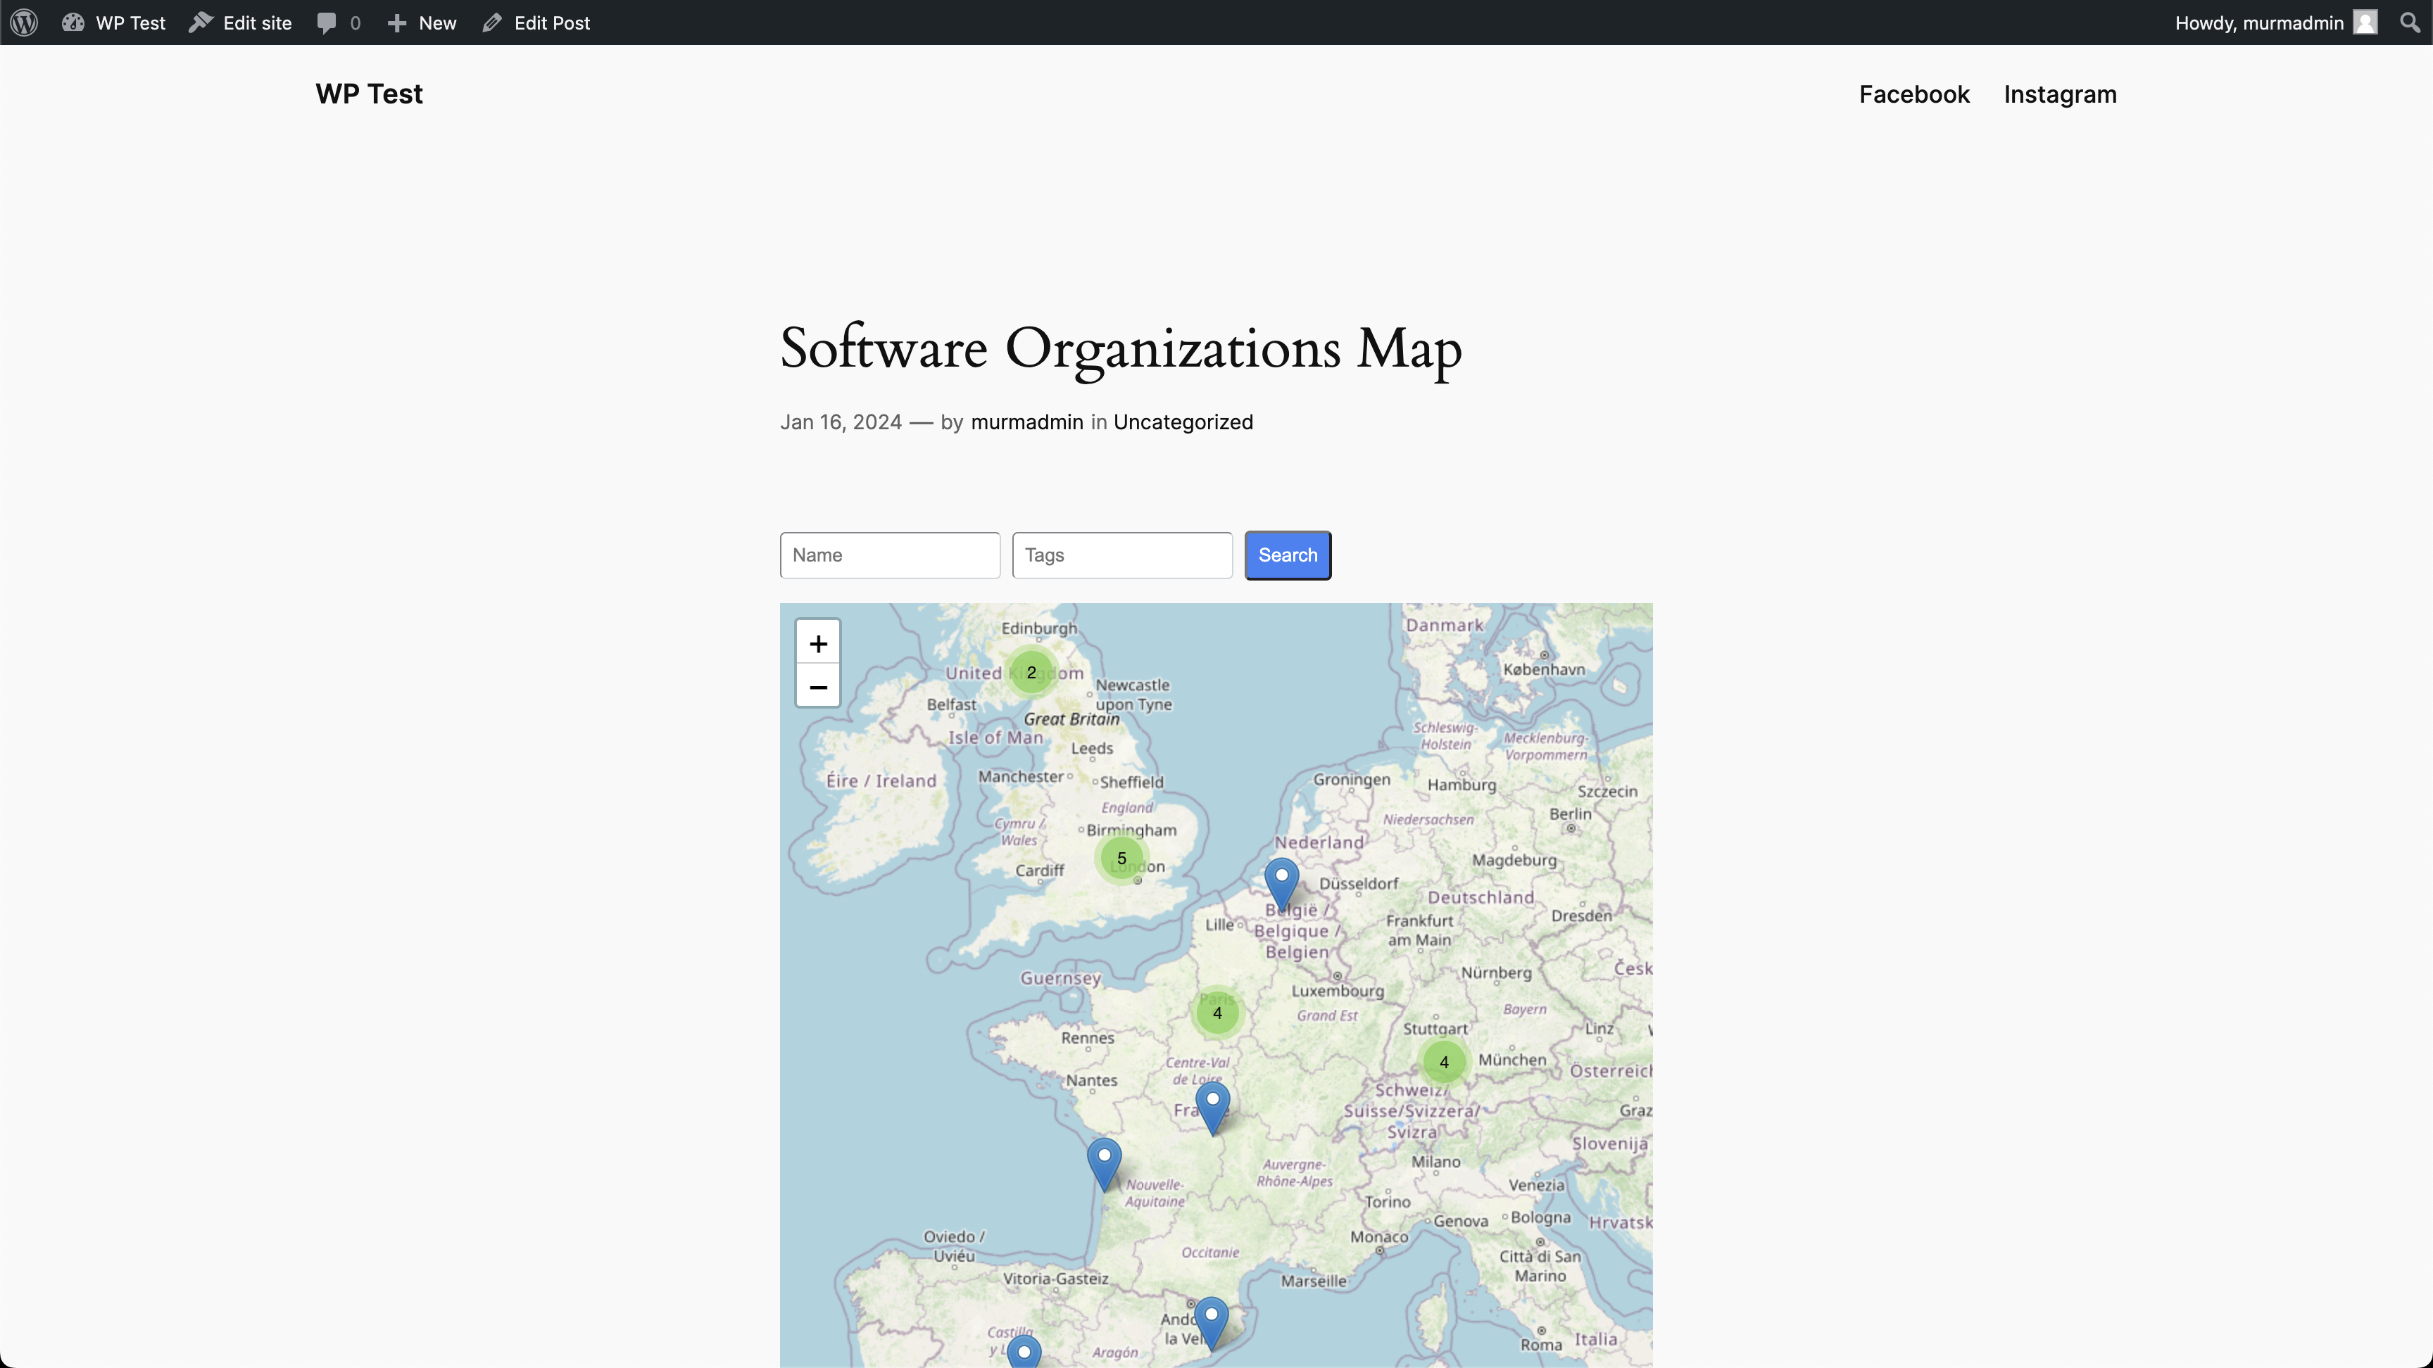Open the New content menu
The height and width of the screenshot is (1368, 2433).
pos(421,23)
